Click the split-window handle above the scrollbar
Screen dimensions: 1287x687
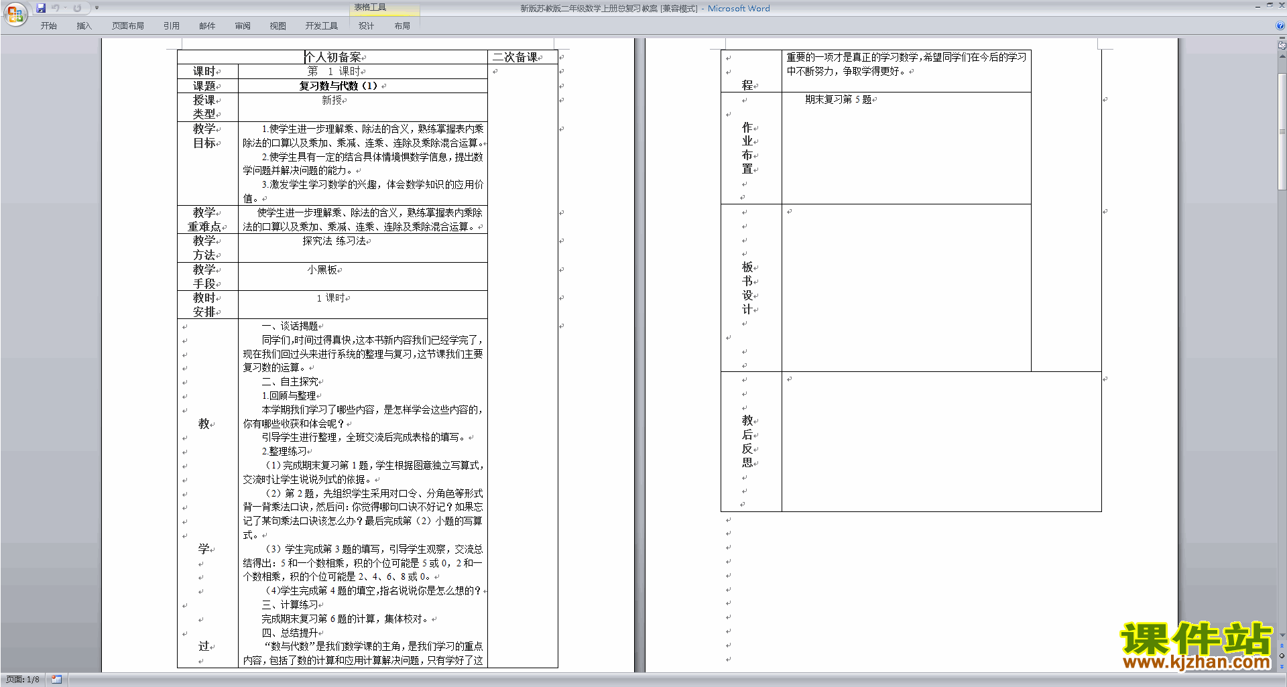pyautogui.click(x=1282, y=39)
